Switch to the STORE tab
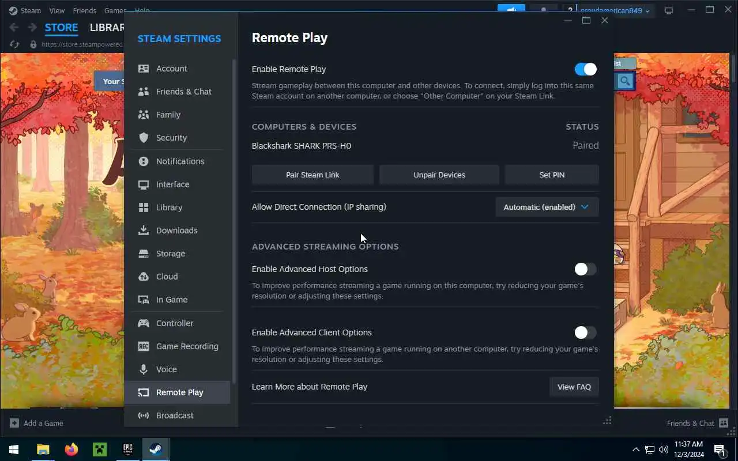 (x=62, y=27)
